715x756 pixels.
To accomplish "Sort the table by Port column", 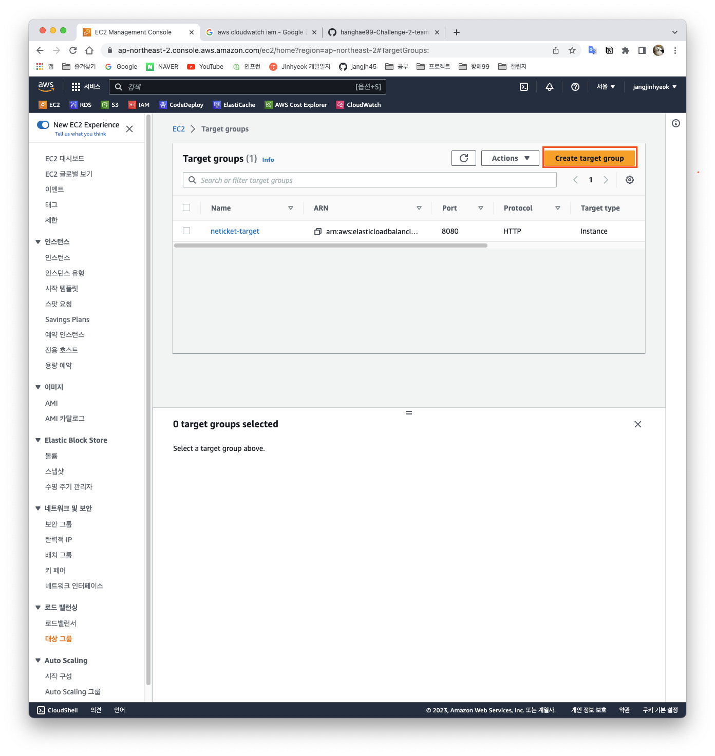I will click(481, 208).
